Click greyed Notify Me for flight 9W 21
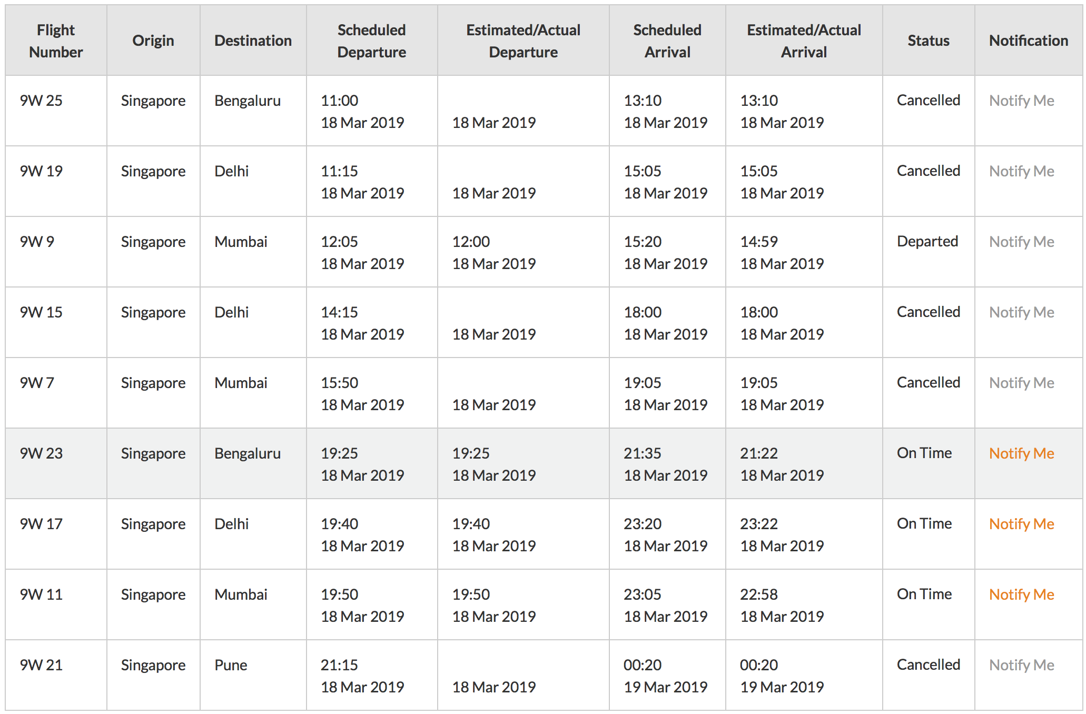 [x=1021, y=665]
